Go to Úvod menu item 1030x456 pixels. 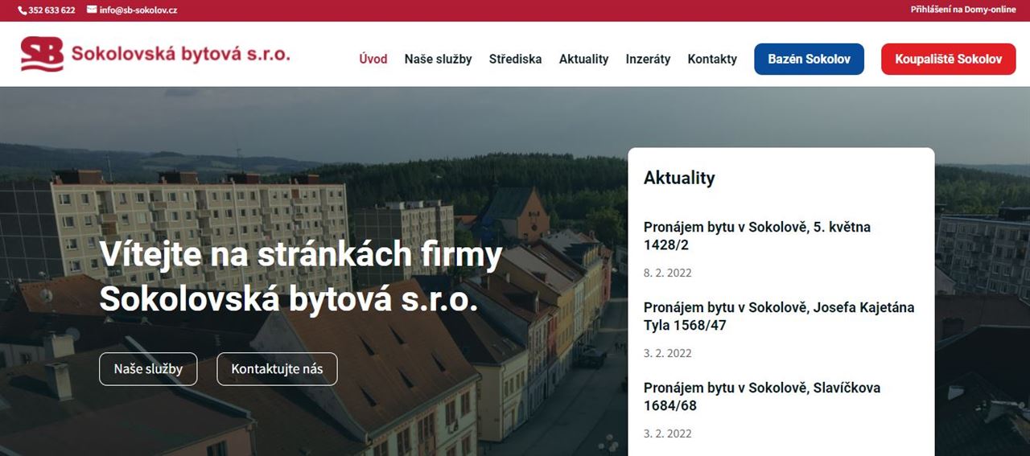point(373,59)
